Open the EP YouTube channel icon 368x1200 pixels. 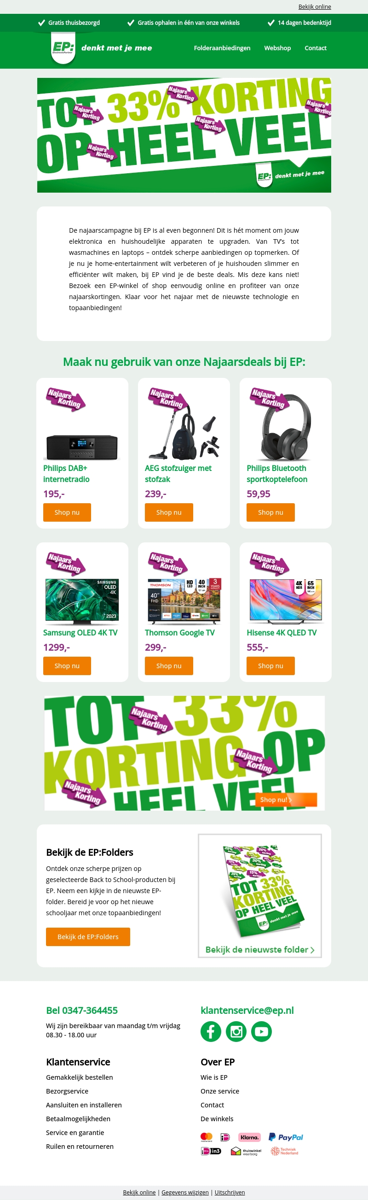coord(261,1031)
